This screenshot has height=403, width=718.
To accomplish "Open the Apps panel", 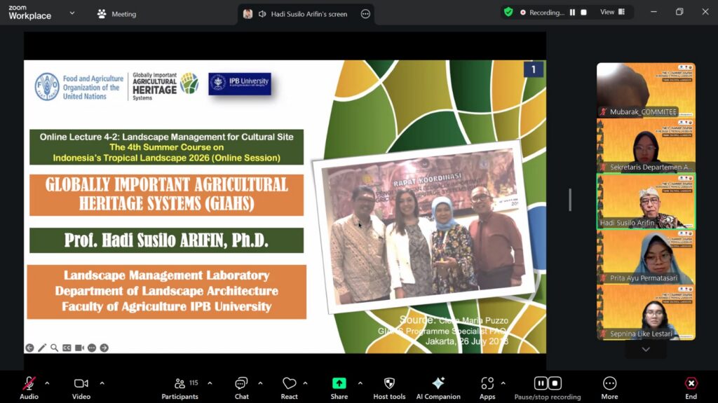I will 487,388.
